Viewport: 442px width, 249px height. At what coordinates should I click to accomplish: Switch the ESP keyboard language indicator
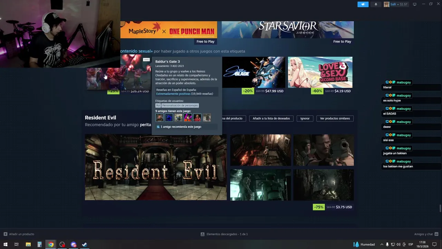tap(411, 245)
